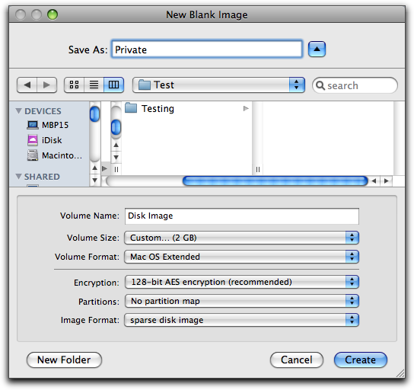This screenshot has height=390, width=414.
Task: Open the Volume Size dropdown
Action: (x=241, y=238)
